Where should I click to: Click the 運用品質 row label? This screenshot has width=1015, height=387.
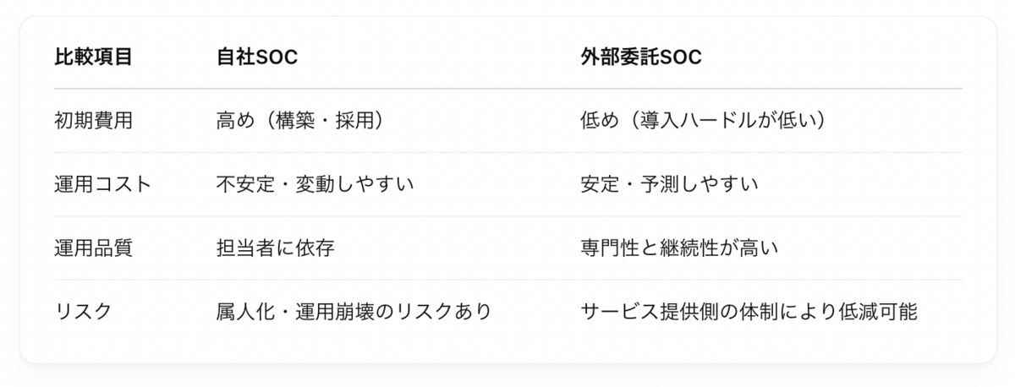[93, 248]
